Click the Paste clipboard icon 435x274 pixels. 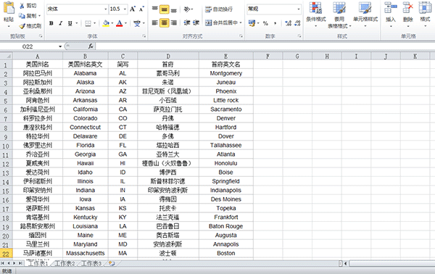pos(9,8)
